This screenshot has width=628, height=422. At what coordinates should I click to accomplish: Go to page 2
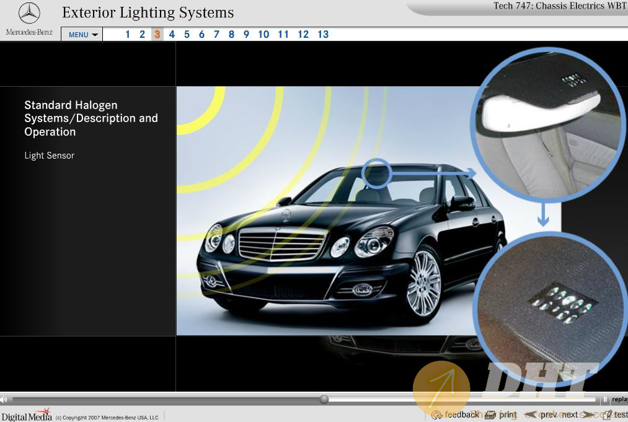142,35
